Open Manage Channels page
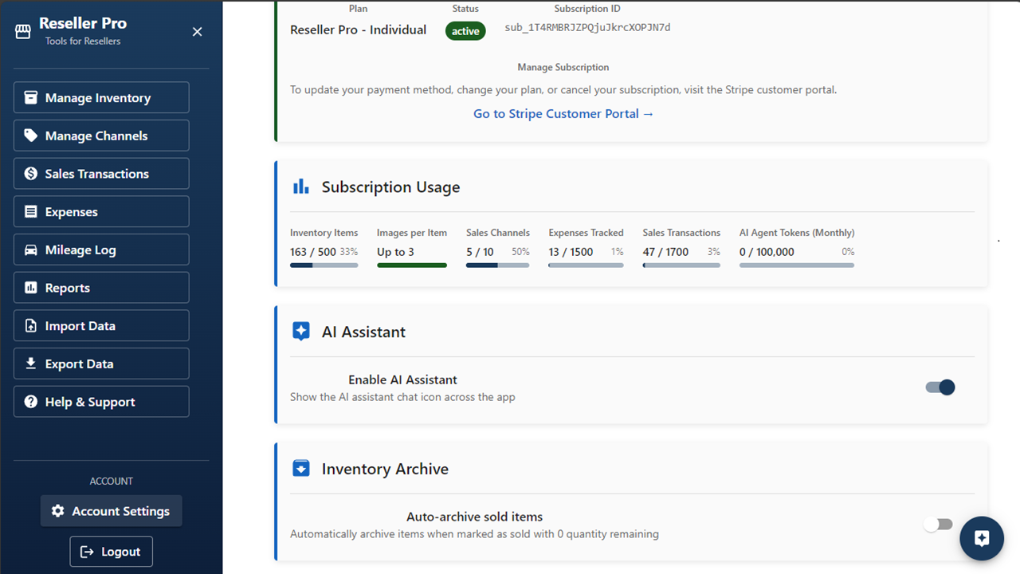1020x574 pixels. (101, 136)
